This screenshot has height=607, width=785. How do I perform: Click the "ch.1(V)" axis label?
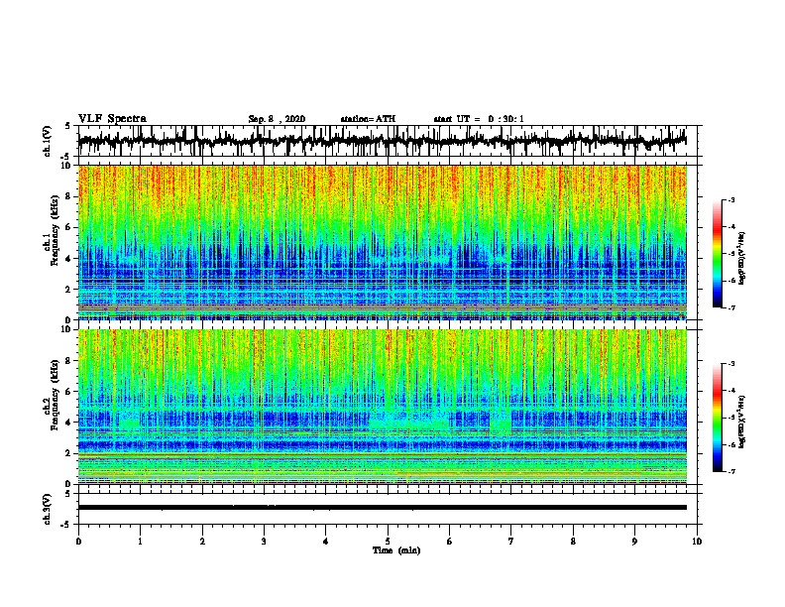[x=48, y=141]
